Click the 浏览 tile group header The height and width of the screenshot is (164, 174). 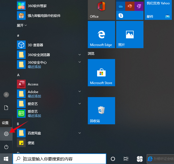91,54
